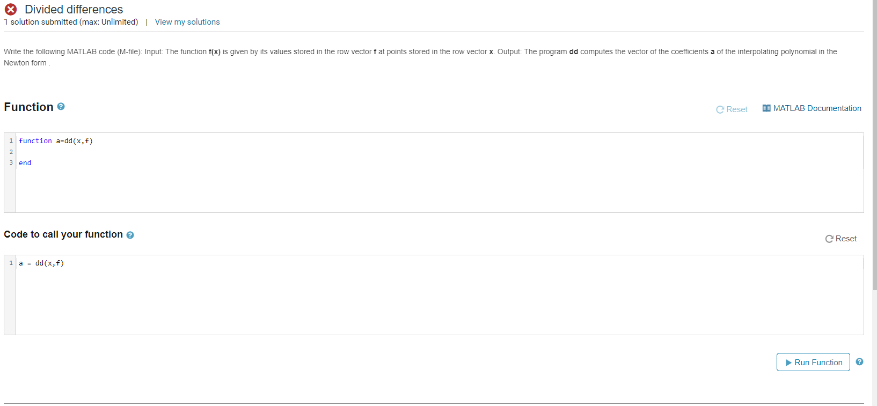Click the function keyword on line 1
Image resolution: width=877 pixels, height=406 pixels.
35,141
